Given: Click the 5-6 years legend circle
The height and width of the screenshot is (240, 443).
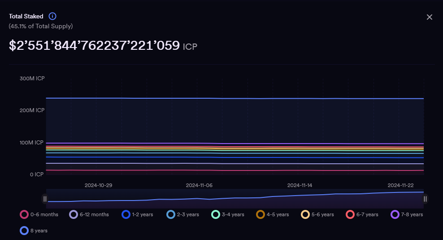Looking at the screenshot, I should coord(305,214).
